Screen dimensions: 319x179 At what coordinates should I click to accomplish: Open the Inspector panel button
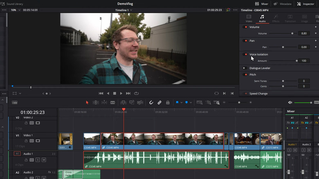pos(306,4)
